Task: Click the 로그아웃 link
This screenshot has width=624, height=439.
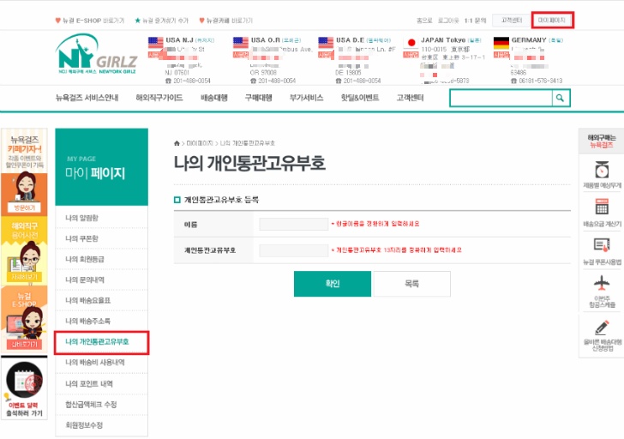Action: (x=448, y=21)
